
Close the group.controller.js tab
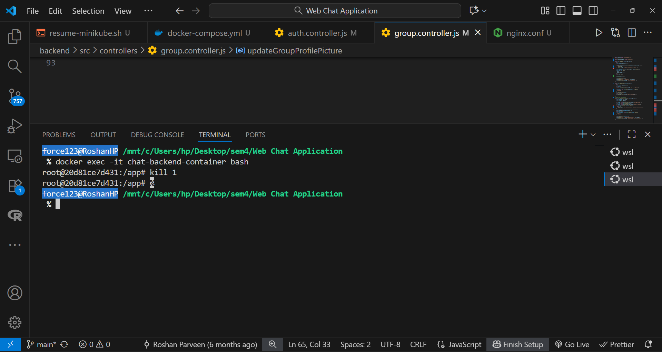point(478,32)
